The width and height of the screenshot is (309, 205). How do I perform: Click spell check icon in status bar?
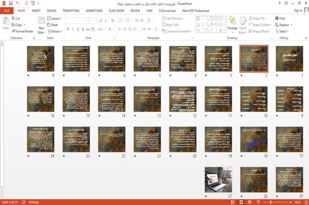coord(24,202)
